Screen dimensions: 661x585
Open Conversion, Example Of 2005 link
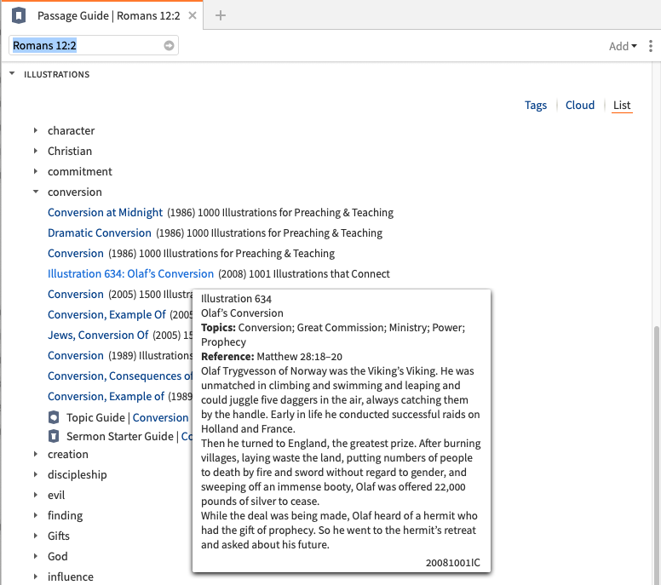coord(106,314)
